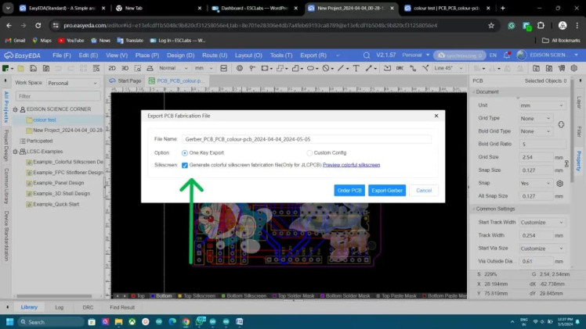Click the Order PCB button
The height and width of the screenshot is (329, 586).
[x=349, y=190]
